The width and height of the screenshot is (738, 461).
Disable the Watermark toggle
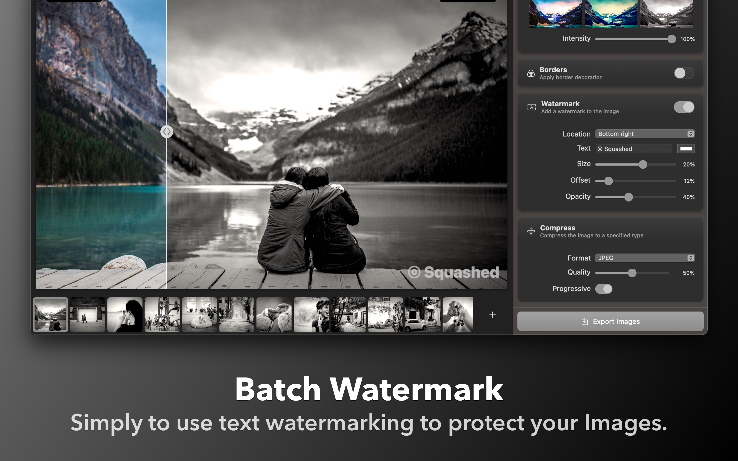click(684, 107)
